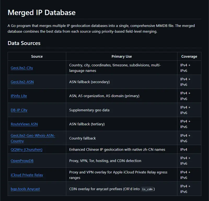
Task: Select the 'Country fallback' cell
Action: 122,138
